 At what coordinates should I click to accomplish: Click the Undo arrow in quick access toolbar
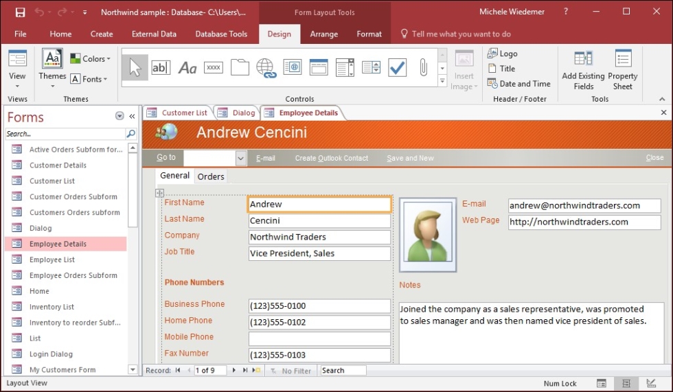coord(40,12)
